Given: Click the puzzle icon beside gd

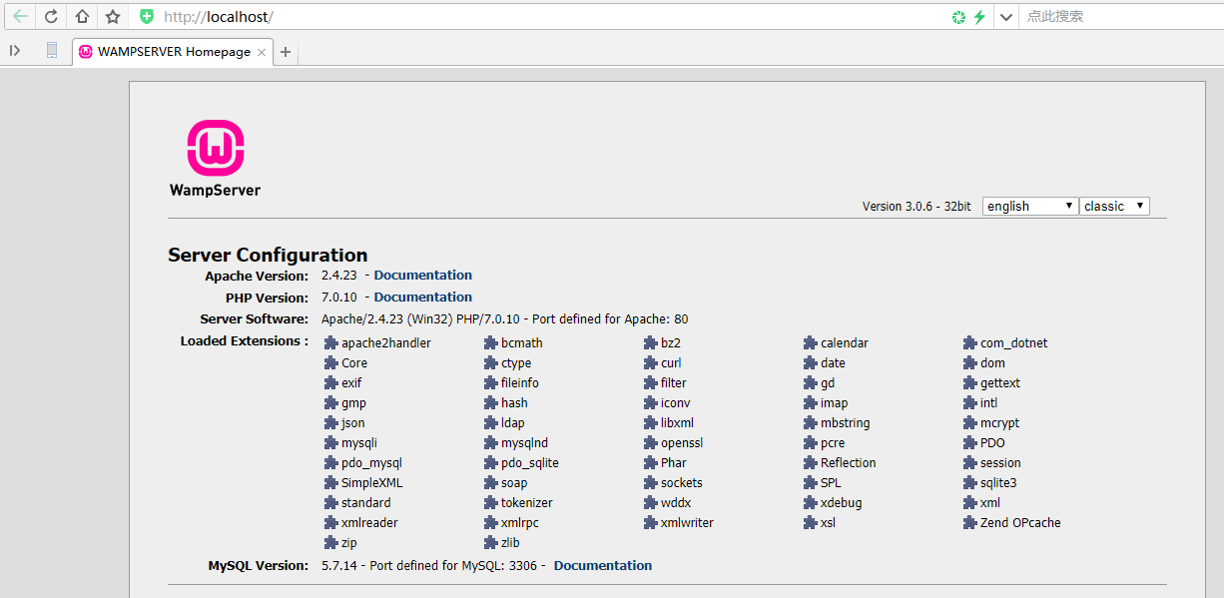Looking at the screenshot, I should pos(811,383).
